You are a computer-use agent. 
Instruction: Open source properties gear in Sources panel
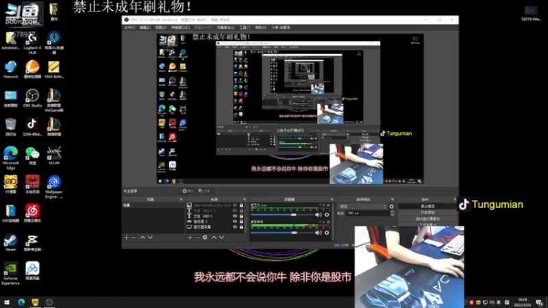pyautogui.click(x=205, y=238)
